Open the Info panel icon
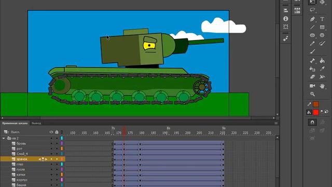332x187 pixels. [x=286, y=19]
